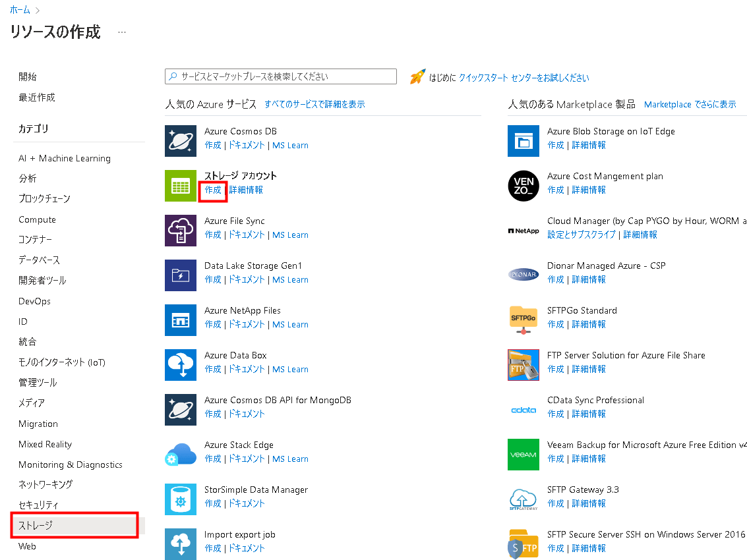The width and height of the screenshot is (747, 560).
Task: Select 最近作成 in the left menu
Action: coord(37,97)
